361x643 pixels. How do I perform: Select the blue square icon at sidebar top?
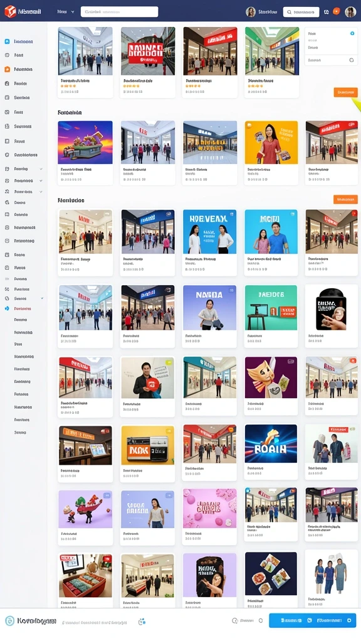tap(7, 41)
